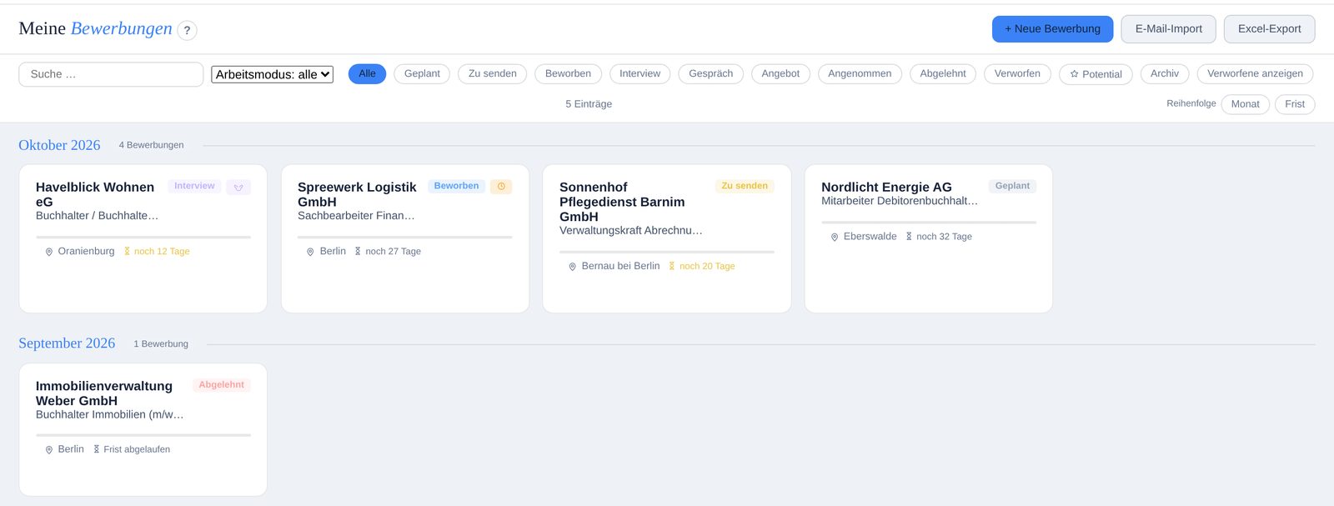Click the location pin next to Bernau bei Berlin
The height and width of the screenshot is (506, 1334).
click(x=573, y=267)
